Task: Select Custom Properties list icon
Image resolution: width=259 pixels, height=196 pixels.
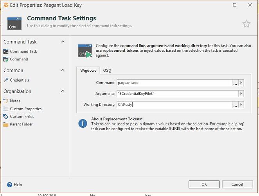Action: 6,109
